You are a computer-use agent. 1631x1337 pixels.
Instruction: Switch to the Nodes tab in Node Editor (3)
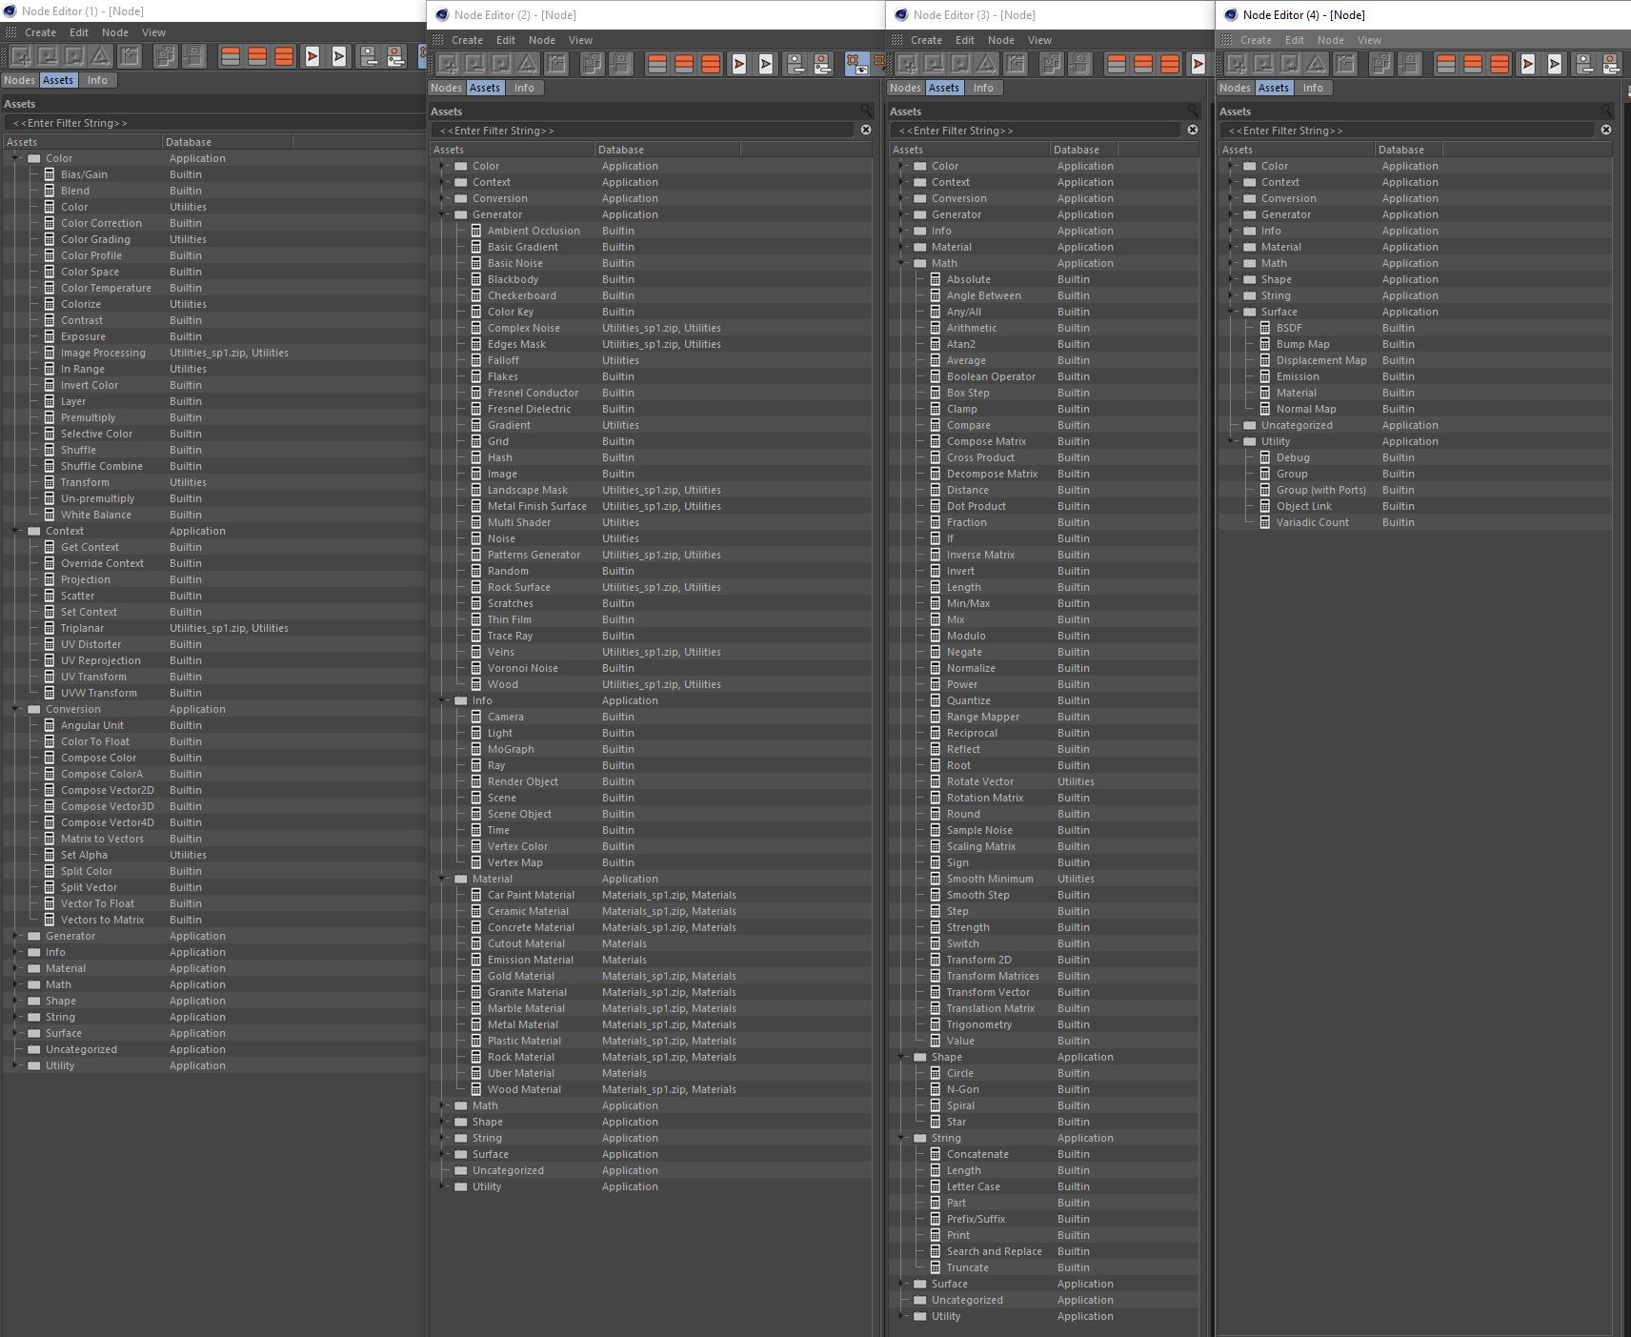[905, 88]
